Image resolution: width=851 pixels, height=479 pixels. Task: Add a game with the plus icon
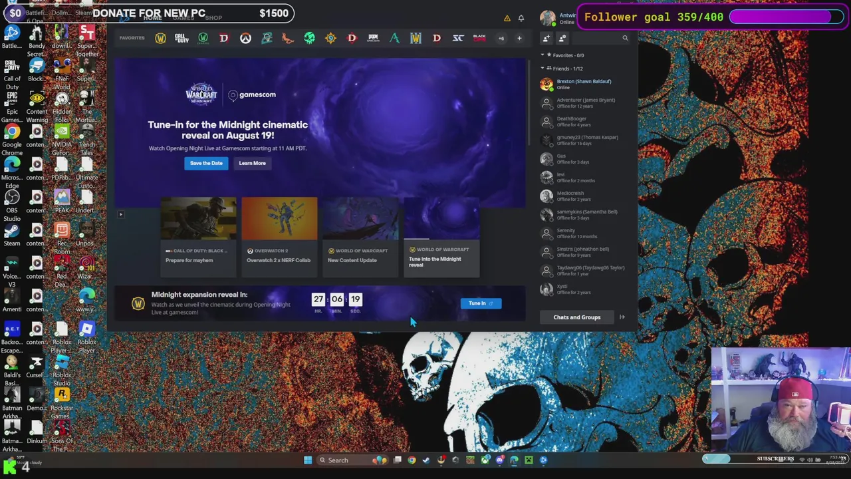tap(519, 39)
